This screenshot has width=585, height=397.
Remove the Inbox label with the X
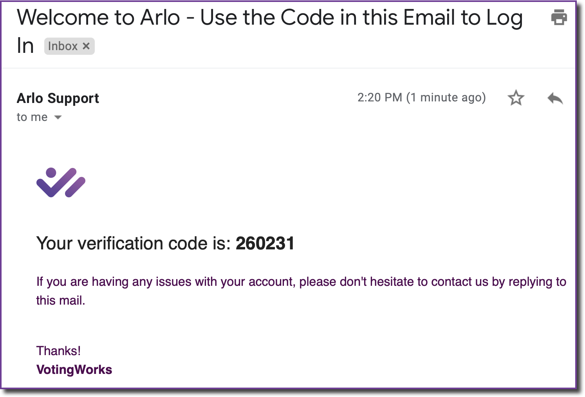click(x=86, y=46)
